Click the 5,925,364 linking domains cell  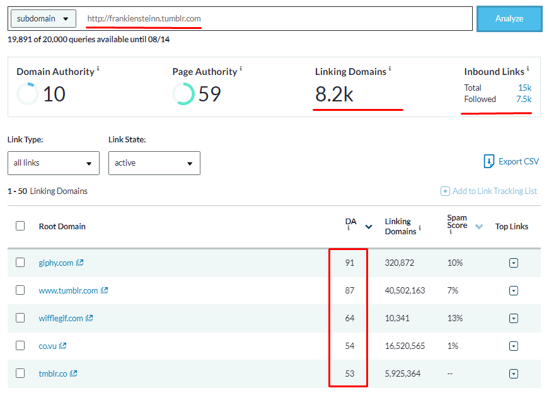coord(403,373)
